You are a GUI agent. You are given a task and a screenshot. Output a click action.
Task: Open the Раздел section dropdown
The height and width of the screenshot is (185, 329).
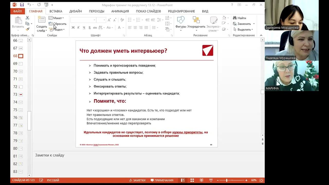pos(57,30)
